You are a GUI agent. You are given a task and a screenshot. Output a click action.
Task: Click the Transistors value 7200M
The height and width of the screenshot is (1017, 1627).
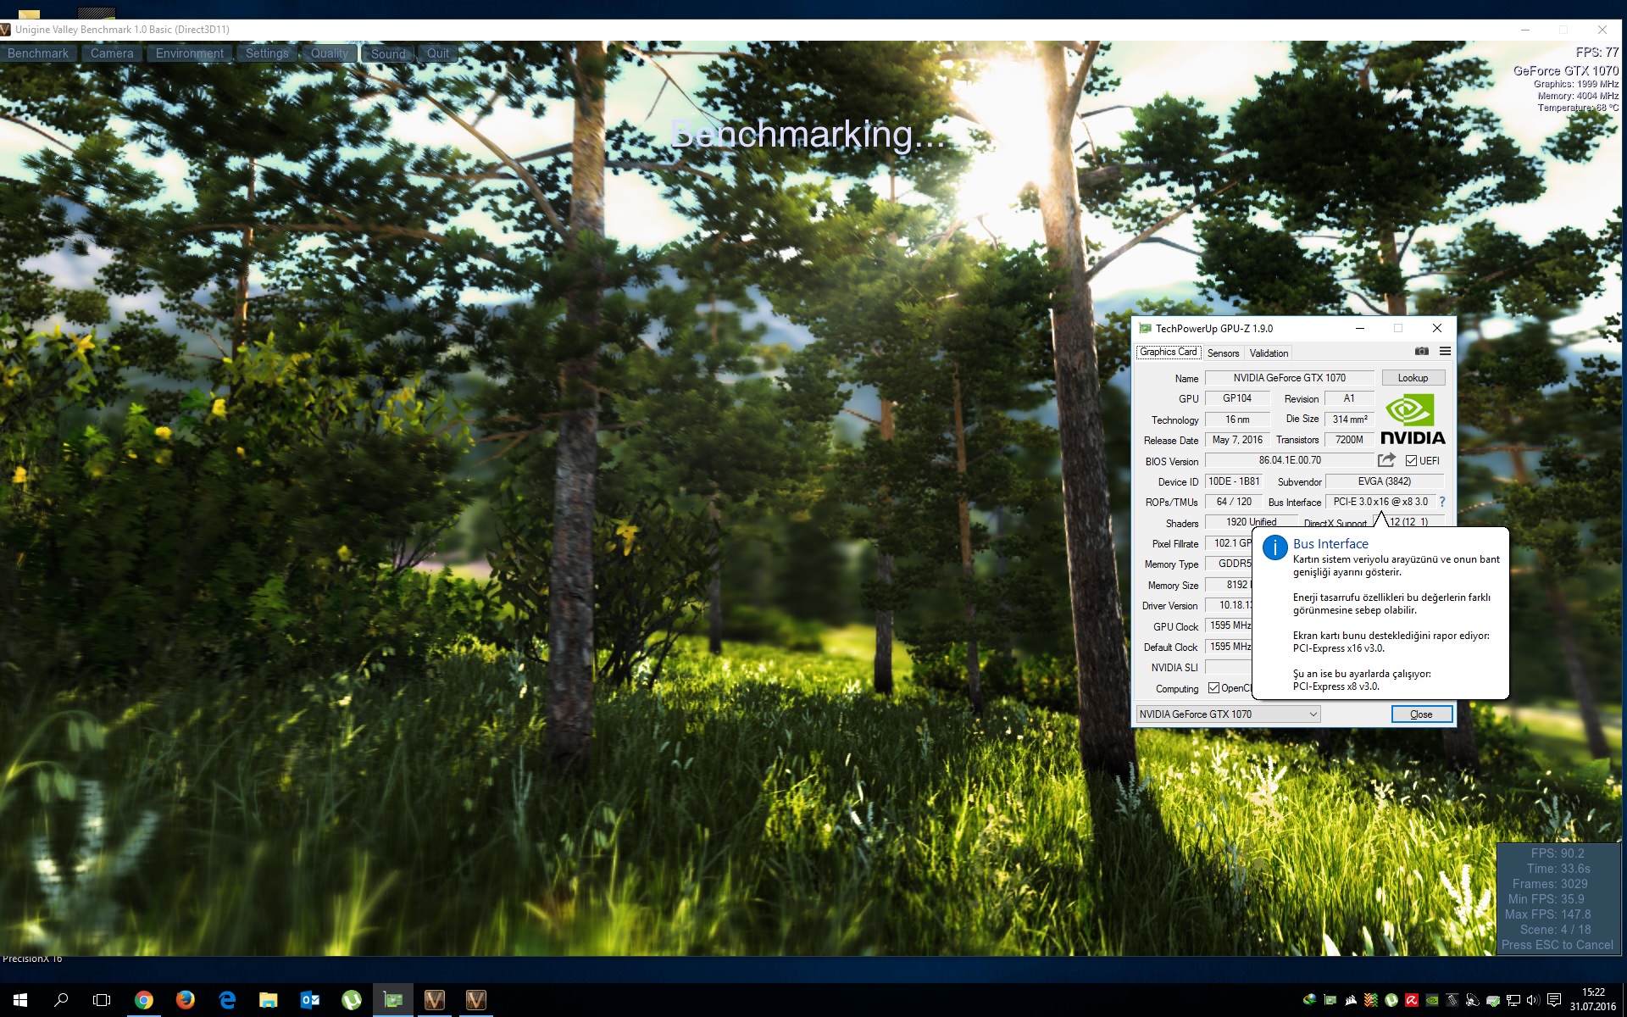pyautogui.click(x=1349, y=440)
